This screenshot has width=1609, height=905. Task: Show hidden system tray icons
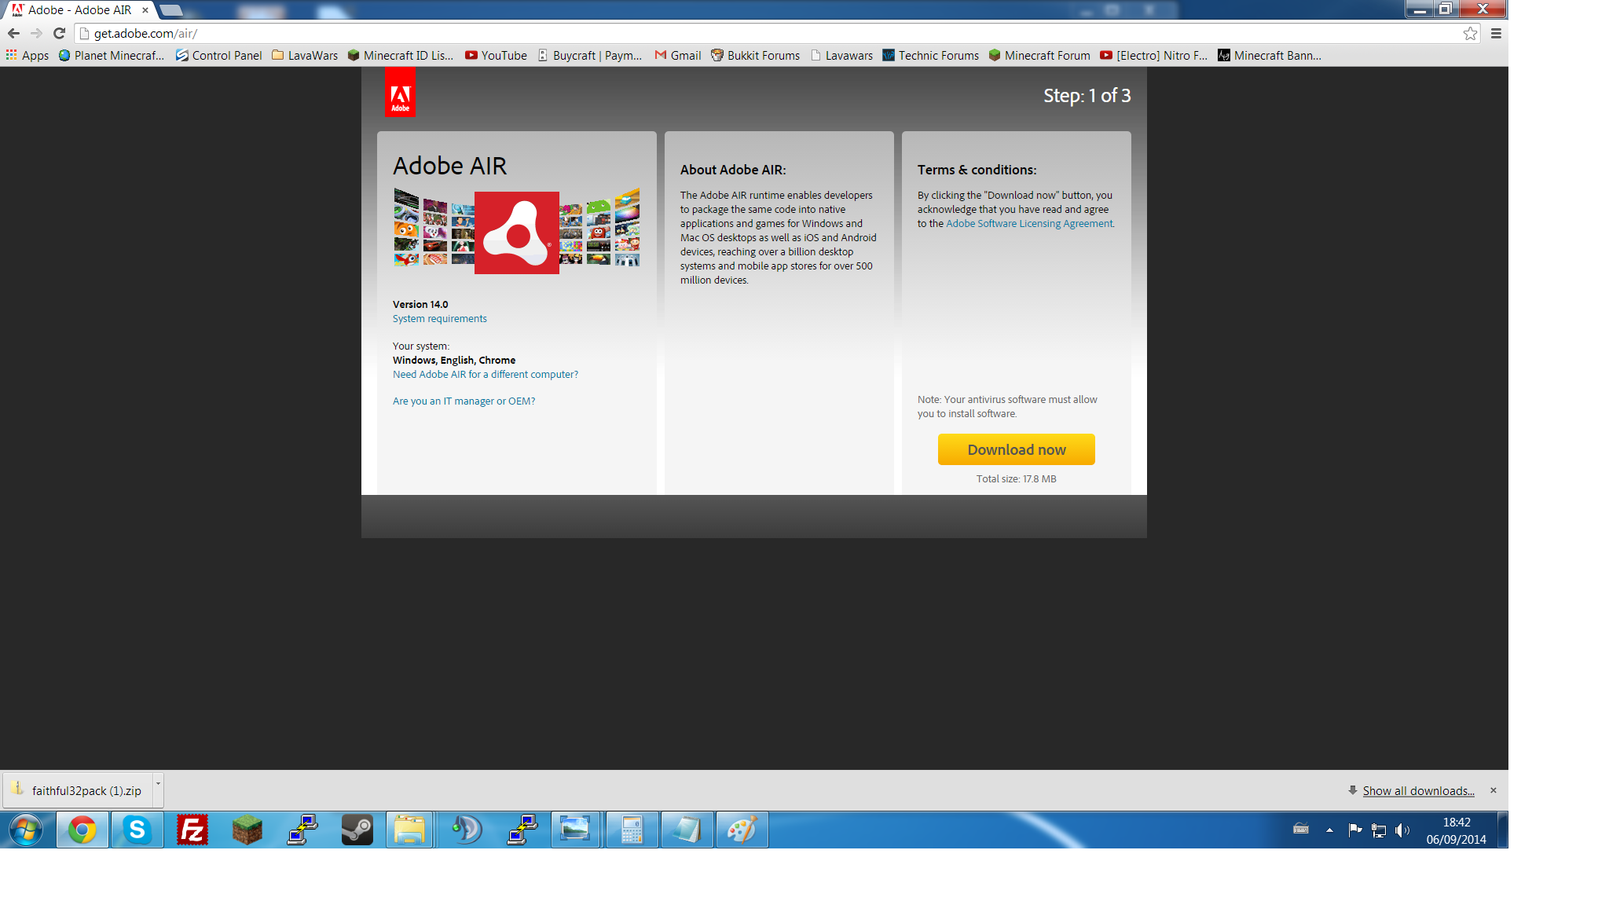pos(1329,830)
